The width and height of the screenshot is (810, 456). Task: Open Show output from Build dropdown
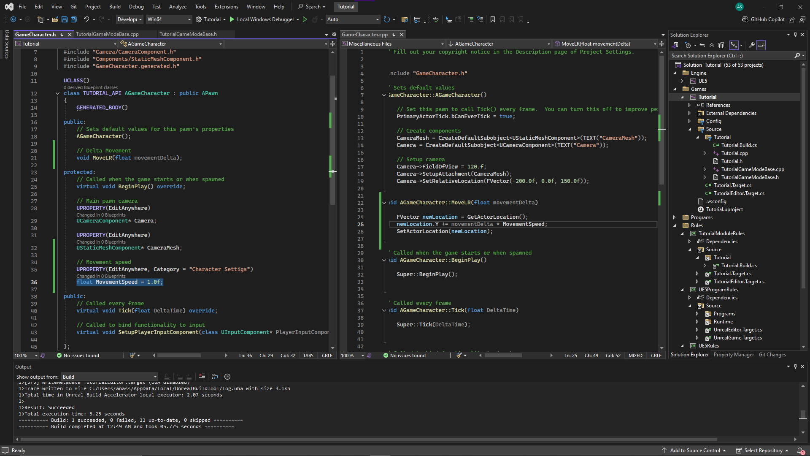[x=110, y=377]
